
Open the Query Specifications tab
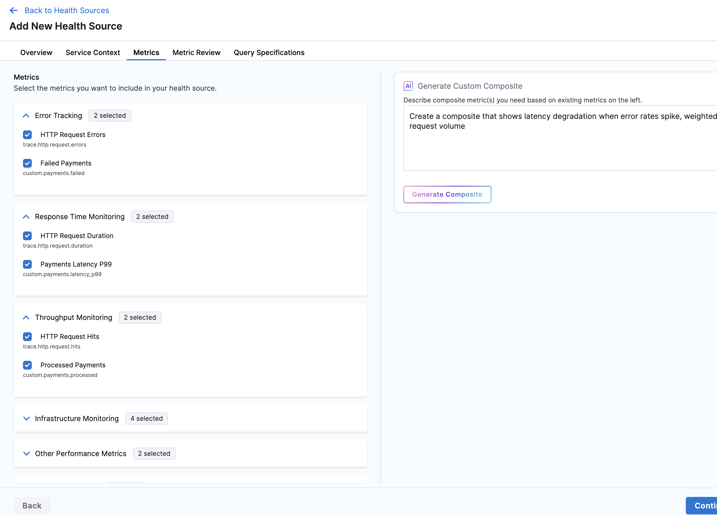[269, 53]
